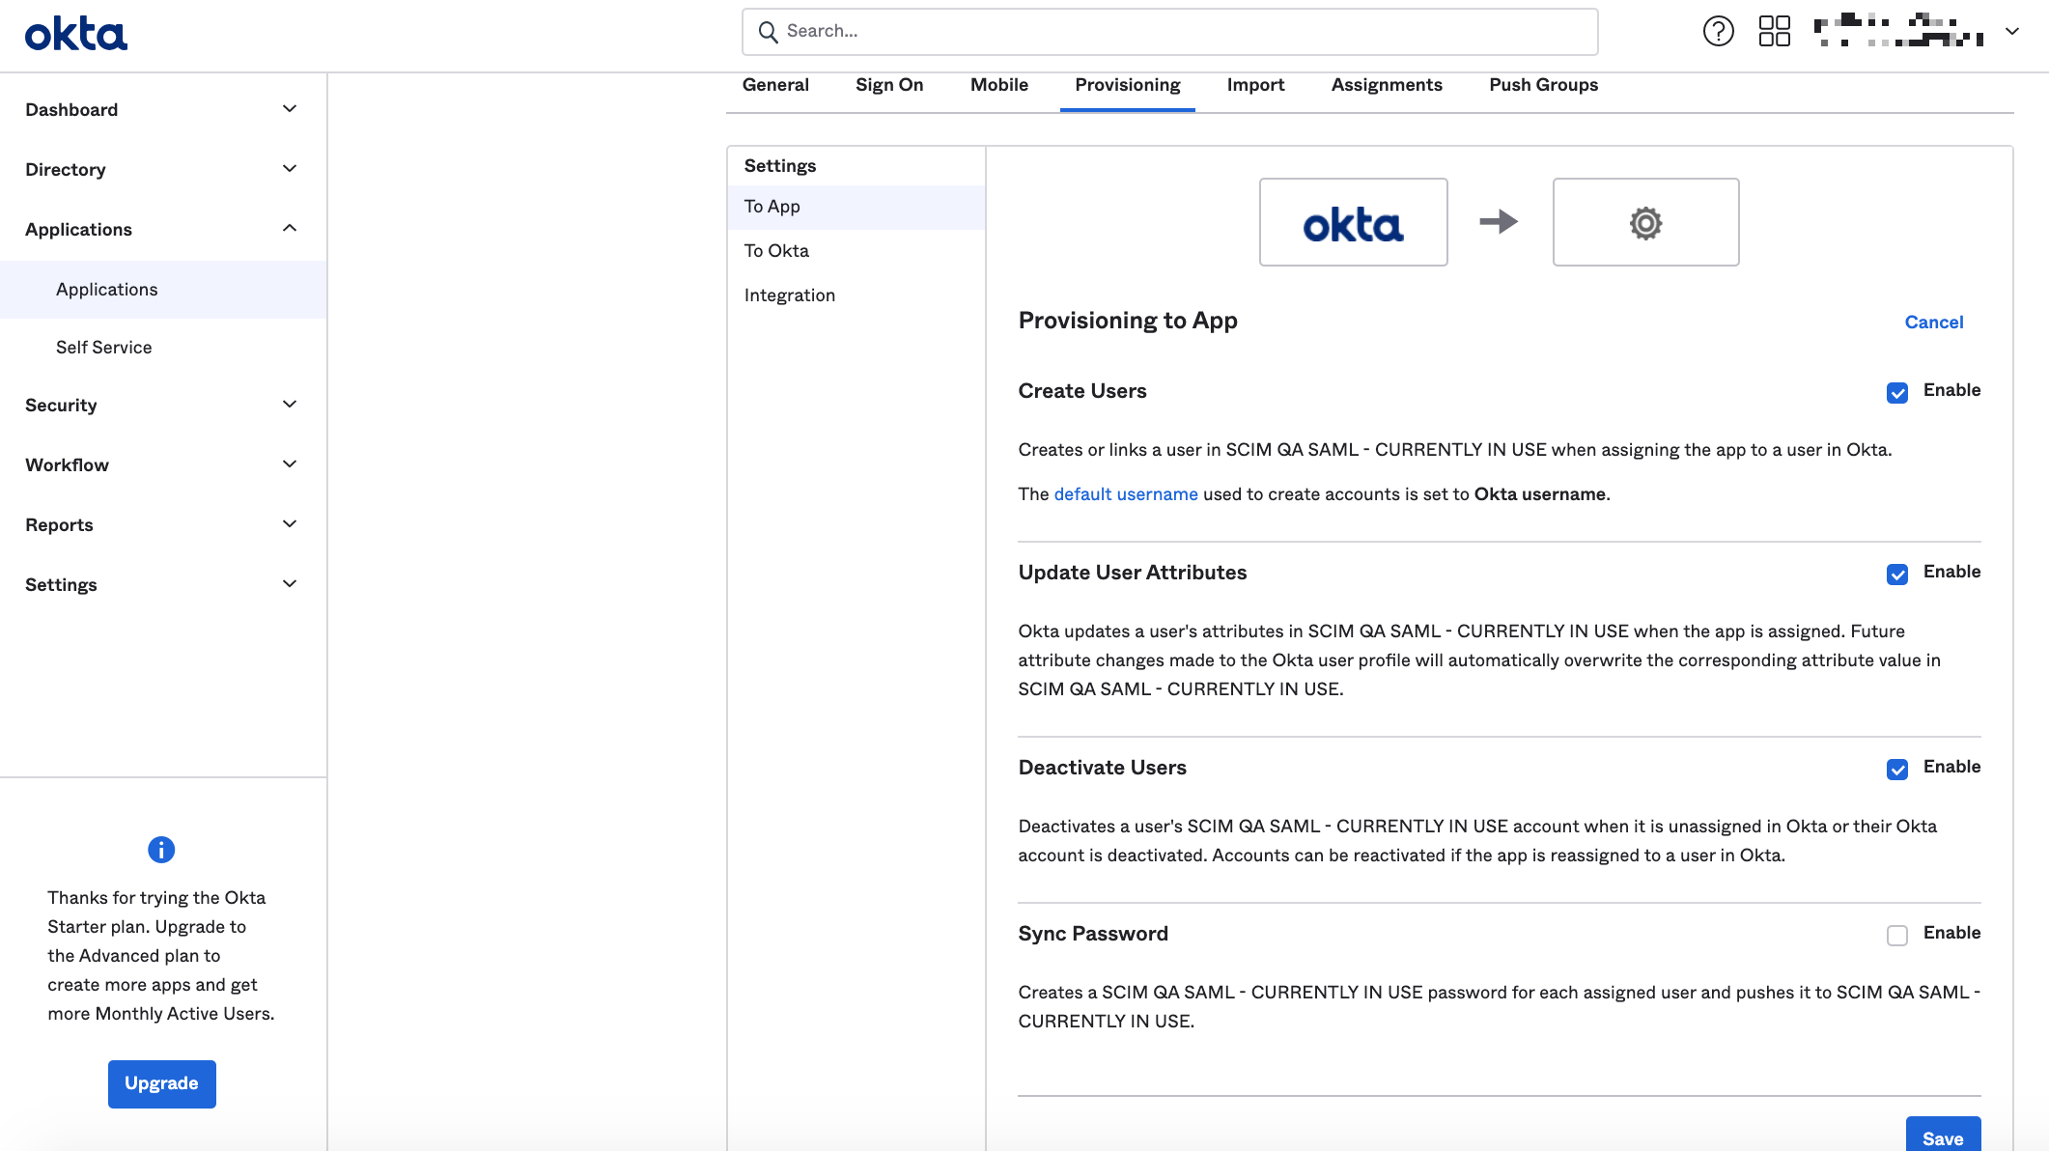Click the Upgrade button

point(161,1083)
